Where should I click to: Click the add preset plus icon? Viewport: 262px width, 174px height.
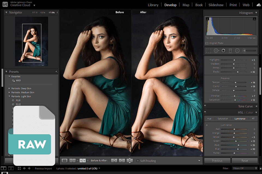click(x=56, y=72)
